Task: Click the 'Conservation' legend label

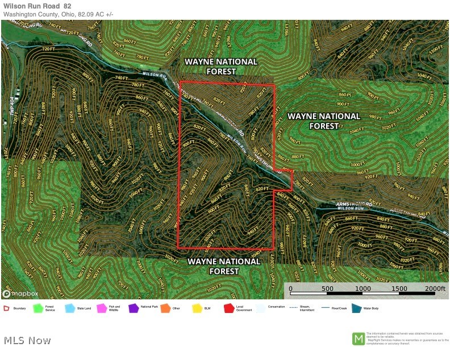Action: point(276,307)
